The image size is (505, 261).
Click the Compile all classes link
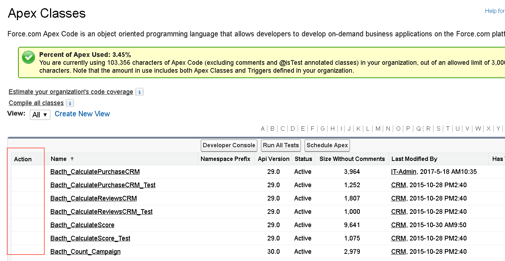pos(36,103)
